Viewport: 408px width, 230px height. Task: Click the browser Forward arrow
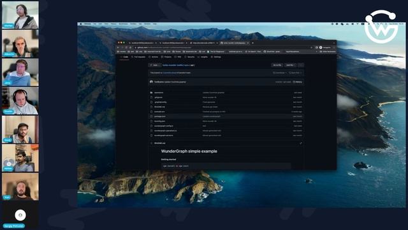coord(122,47)
